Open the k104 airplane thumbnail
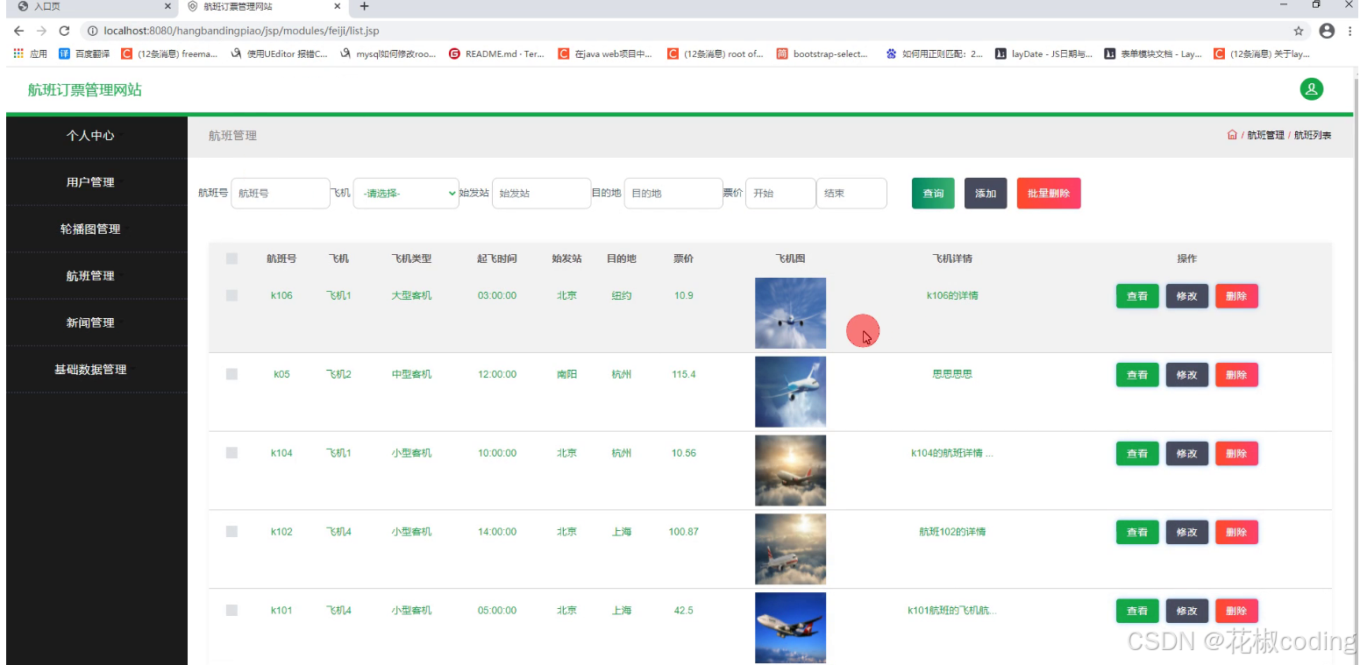The width and height of the screenshot is (1360, 665). 790,470
